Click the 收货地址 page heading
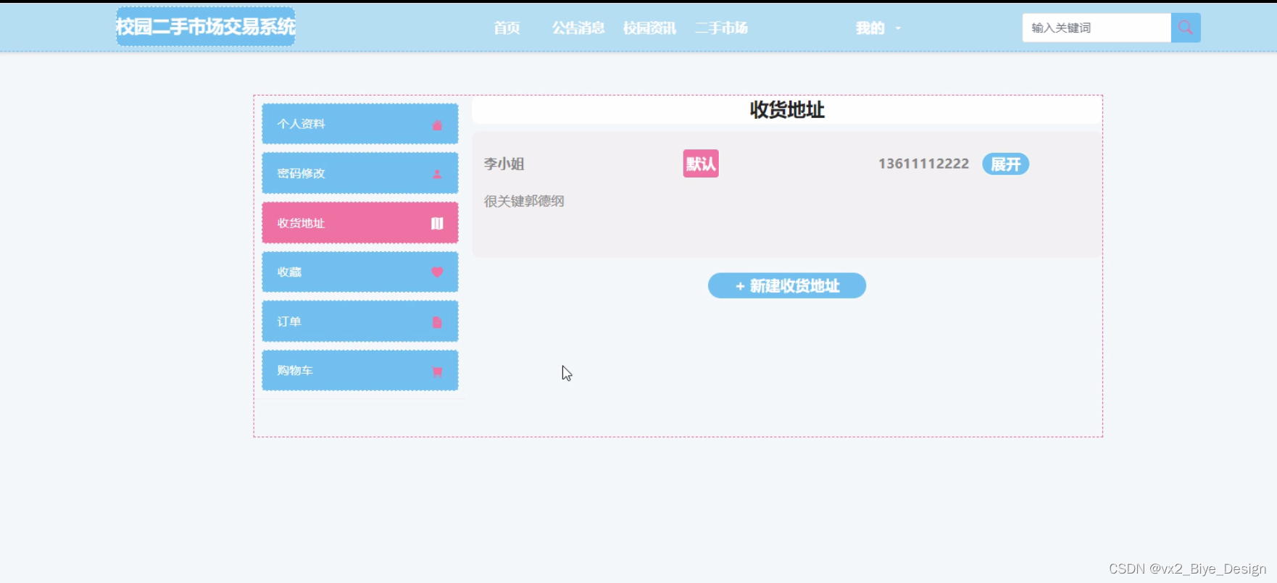1277x583 pixels. coord(787,110)
